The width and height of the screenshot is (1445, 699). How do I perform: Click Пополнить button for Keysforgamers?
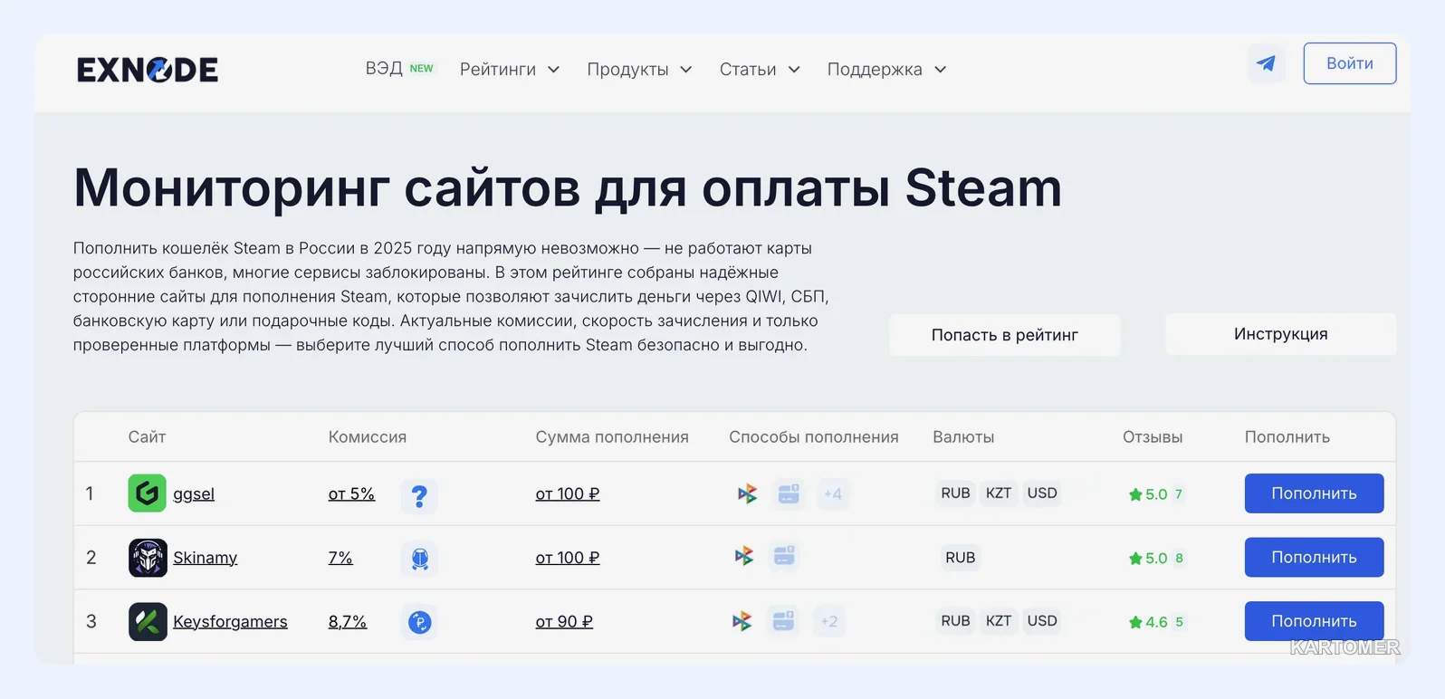pos(1315,621)
